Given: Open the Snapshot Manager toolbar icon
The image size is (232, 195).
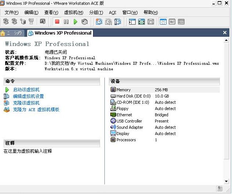Looking at the screenshot, I should click(118, 22).
